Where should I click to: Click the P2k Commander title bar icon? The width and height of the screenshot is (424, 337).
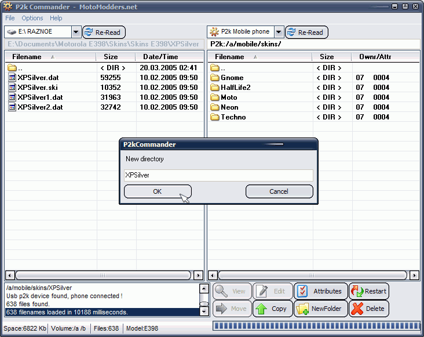(x=8, y=6)
